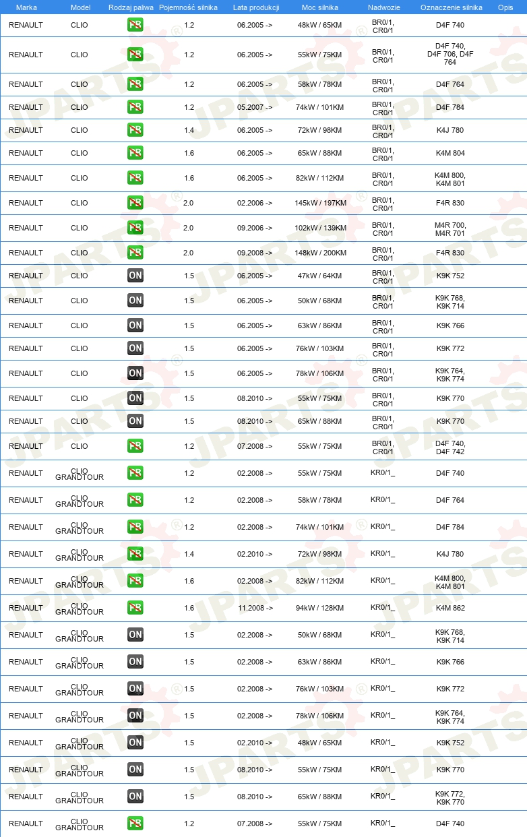Select the PB icon in the Grandtour 02.2010 K4J 780 row
Image resolution: width=527 pixels, height=837 pixels.
coord(135,554)
